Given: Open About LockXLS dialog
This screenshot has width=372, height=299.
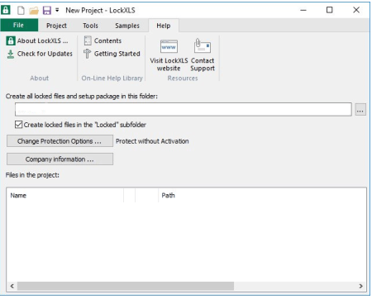Looking at the screenshot, I should (x=37, y=40).
